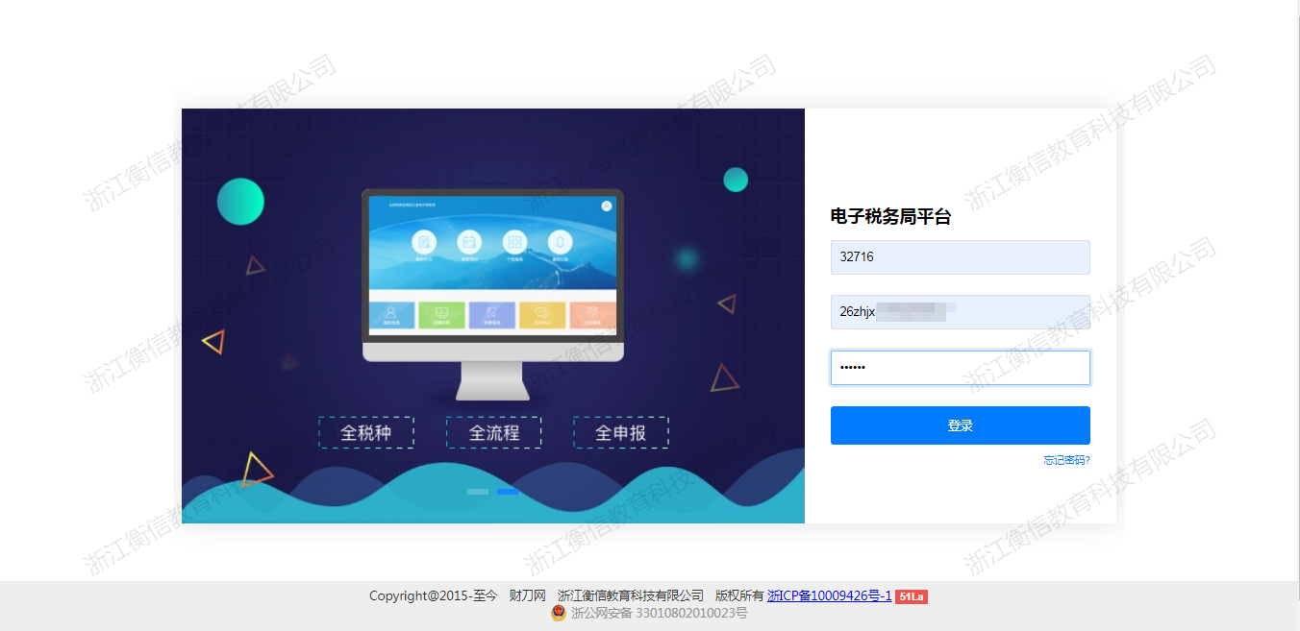Open the 浙公网安备 33010802010023号 link
This screenshot has width=1300, height=631.
click(659, 613)
